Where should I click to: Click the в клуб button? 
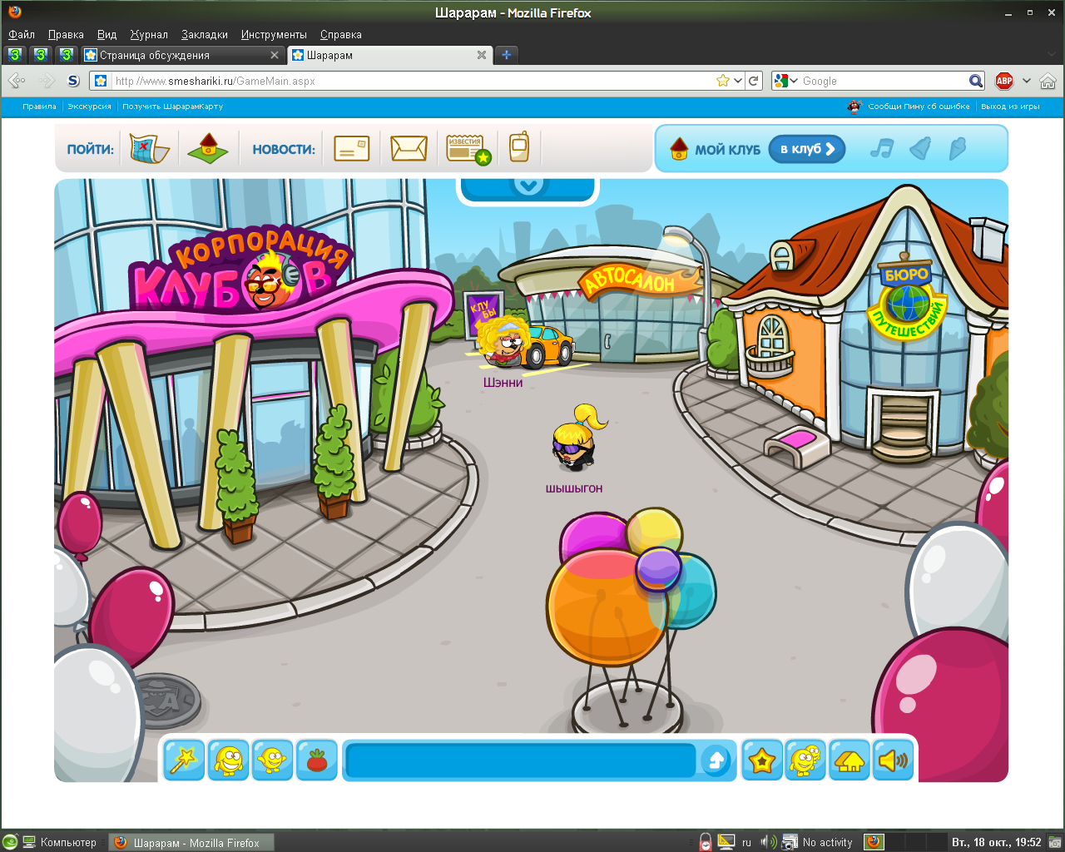(x=807, y=149)
